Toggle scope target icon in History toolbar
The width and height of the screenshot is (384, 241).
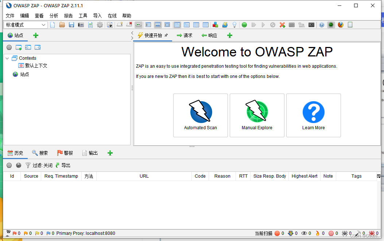coord(9,166)
